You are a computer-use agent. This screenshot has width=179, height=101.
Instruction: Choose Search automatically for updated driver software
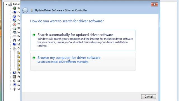(x=83, y=40)
